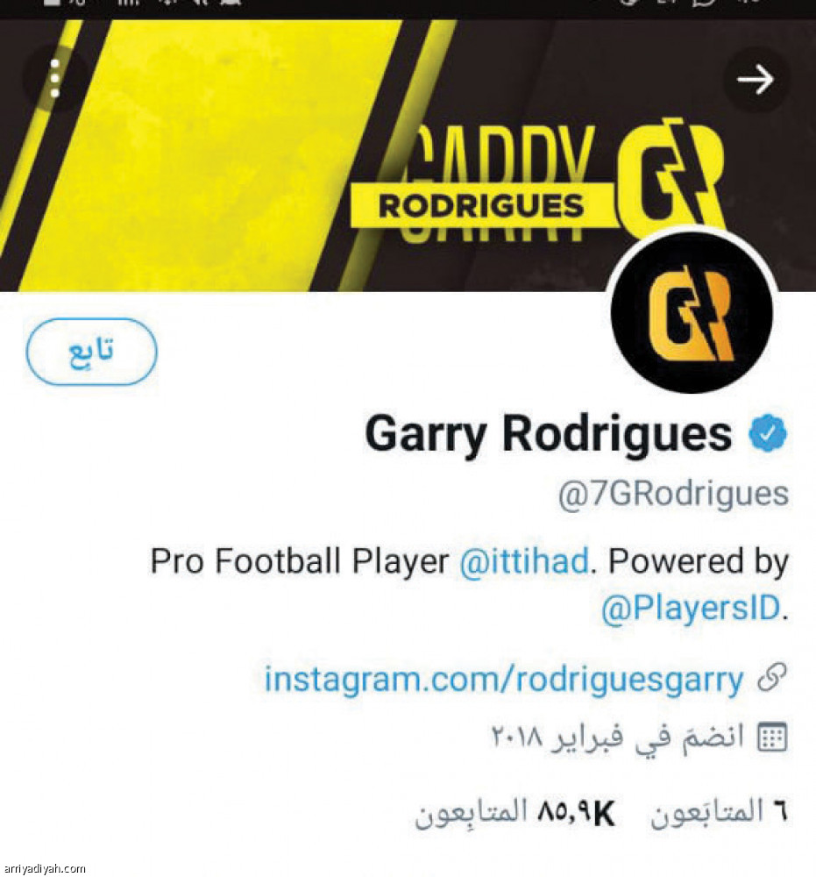View the 85.9K followers list

514,813
